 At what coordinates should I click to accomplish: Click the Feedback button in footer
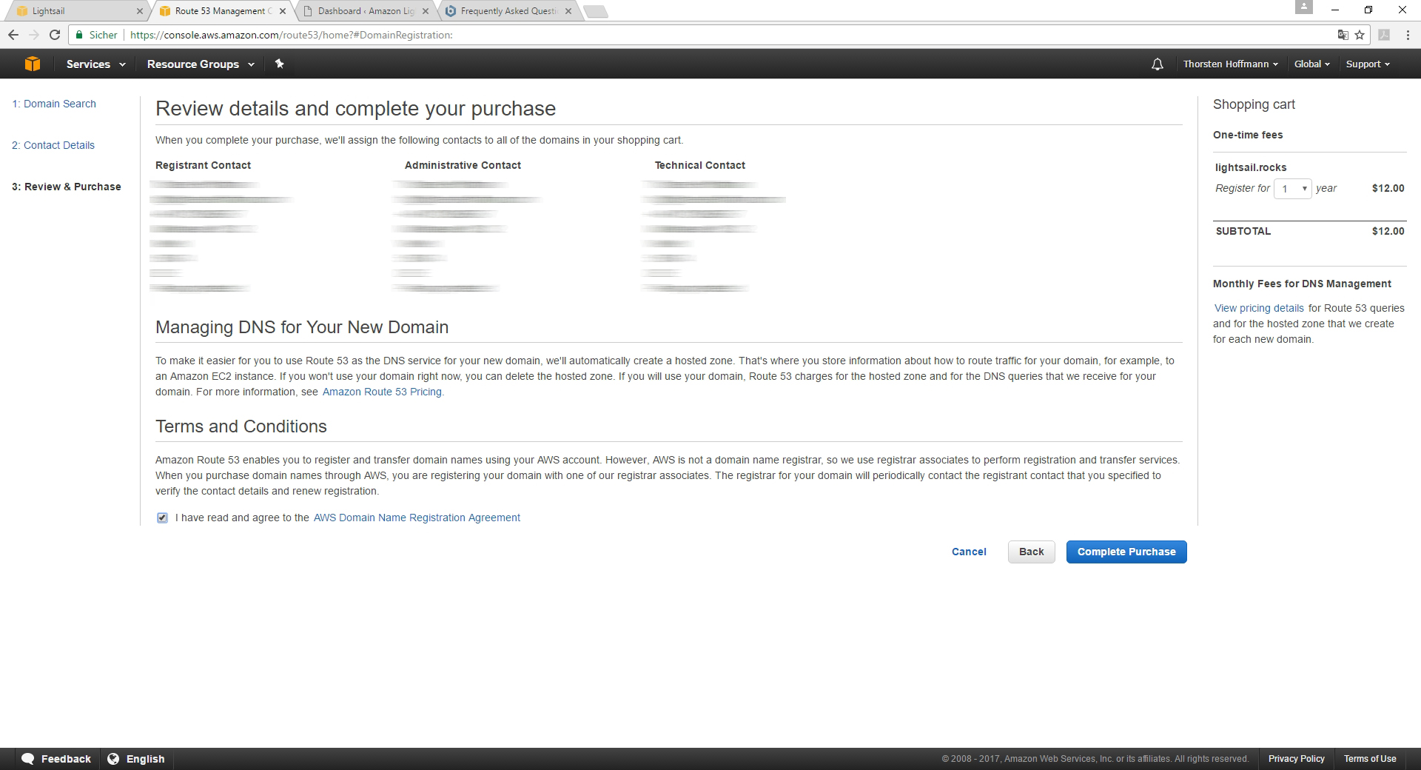(x=56, y=759)
